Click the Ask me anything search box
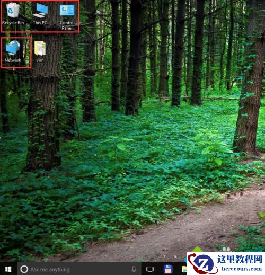The height and width of the screenshot is (275, 265). (x=79, y=269)
